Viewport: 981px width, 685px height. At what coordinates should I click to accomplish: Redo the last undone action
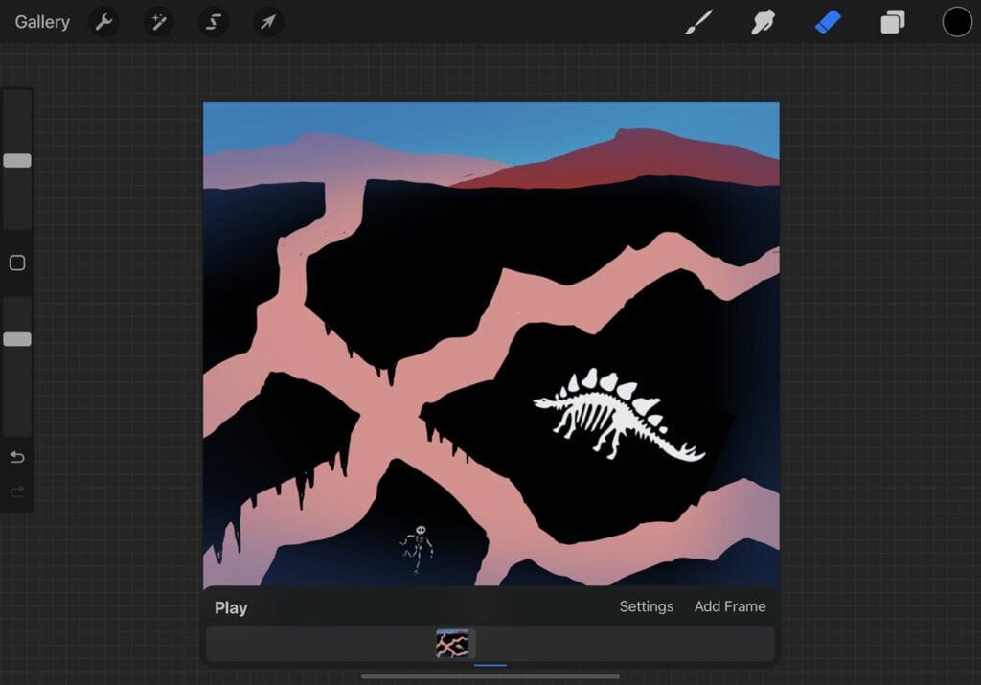pyautogui.click(x=17, y=491)
